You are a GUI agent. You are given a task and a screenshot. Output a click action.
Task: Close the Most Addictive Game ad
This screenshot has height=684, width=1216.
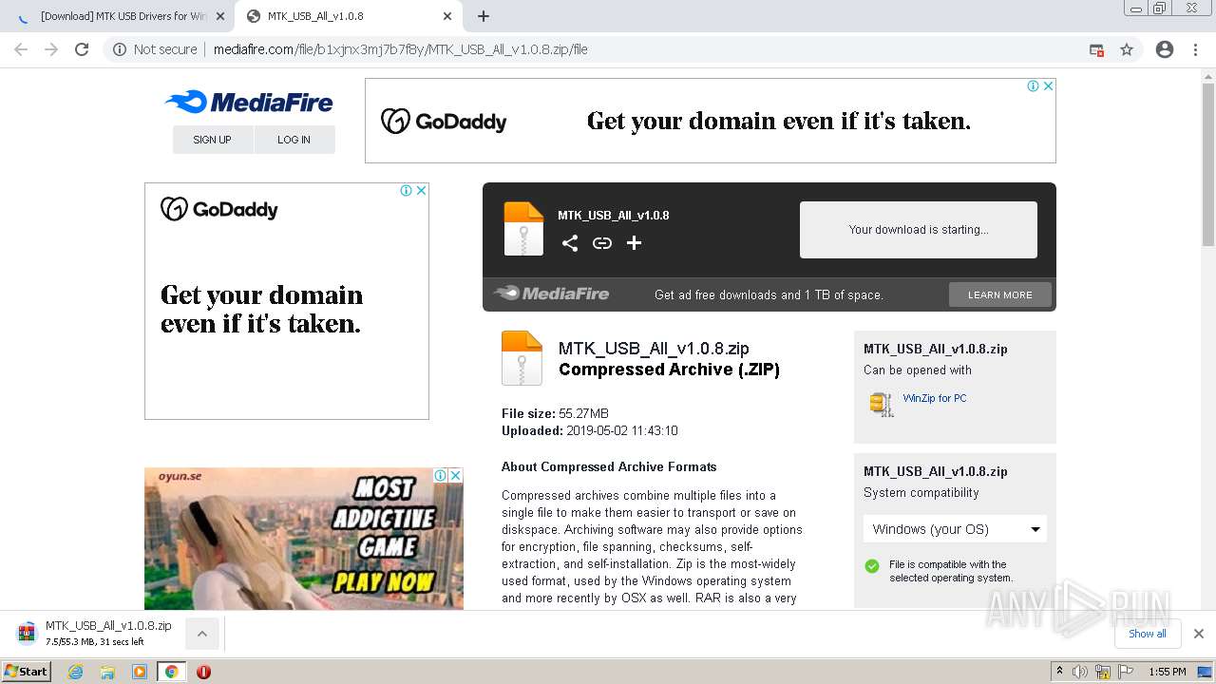pyautogui.click(x=455, y=475)
